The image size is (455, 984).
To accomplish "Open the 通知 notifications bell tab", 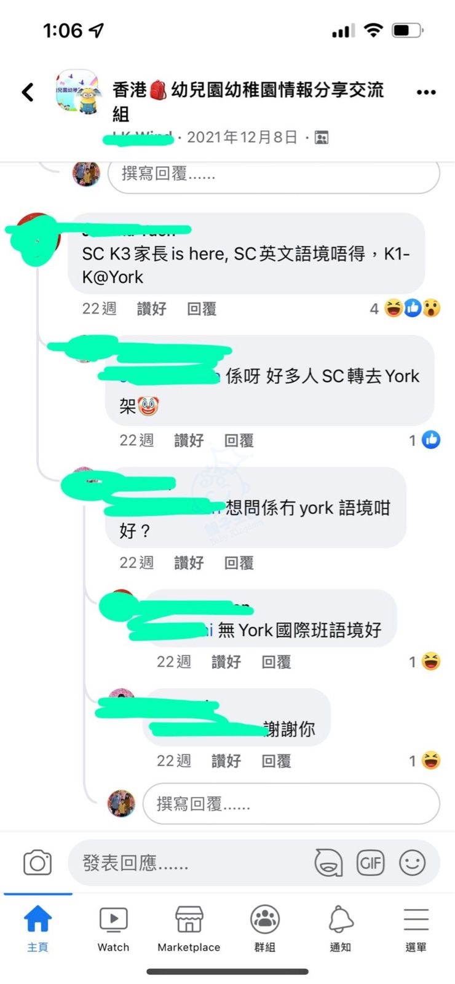I will tap(341, 929).
